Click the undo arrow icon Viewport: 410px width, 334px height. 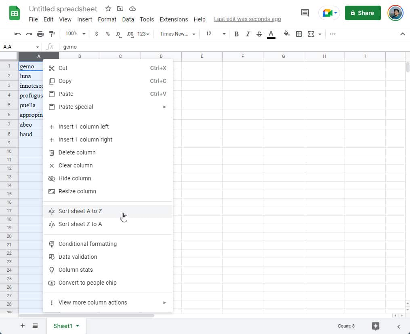click(x=17, y=34)
